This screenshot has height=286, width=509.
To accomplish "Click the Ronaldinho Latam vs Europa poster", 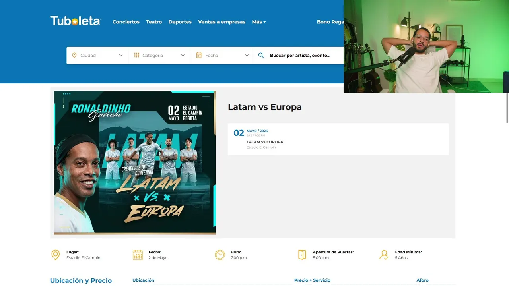I will point(135,162).
